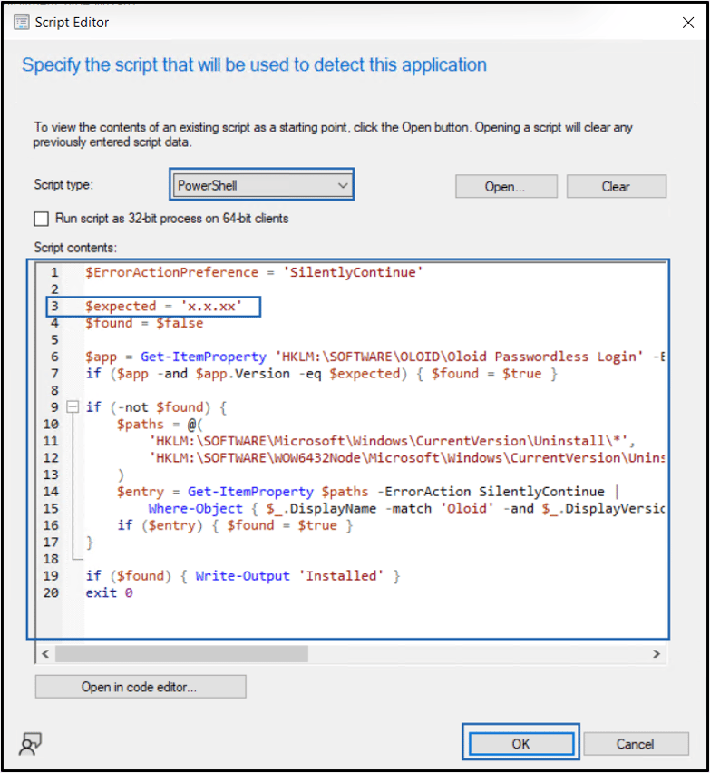Click the exit 0 line
Screen dimensions: 710x773
[109, 593]
